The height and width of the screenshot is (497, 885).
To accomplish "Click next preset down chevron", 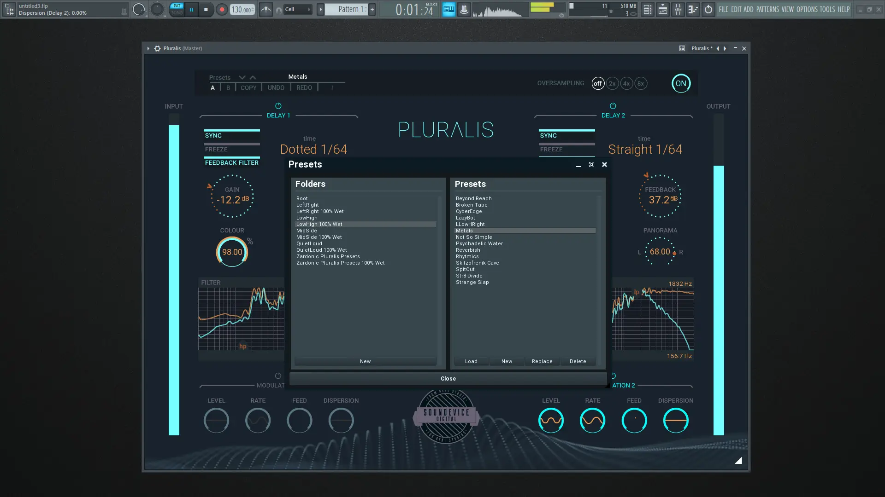I will (242, 77).
